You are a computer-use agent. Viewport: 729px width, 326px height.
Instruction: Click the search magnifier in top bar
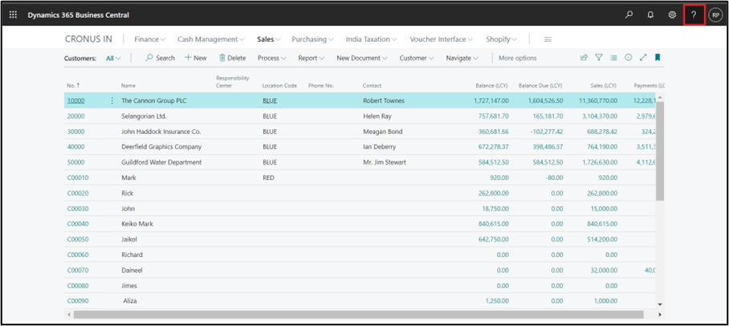629,15
